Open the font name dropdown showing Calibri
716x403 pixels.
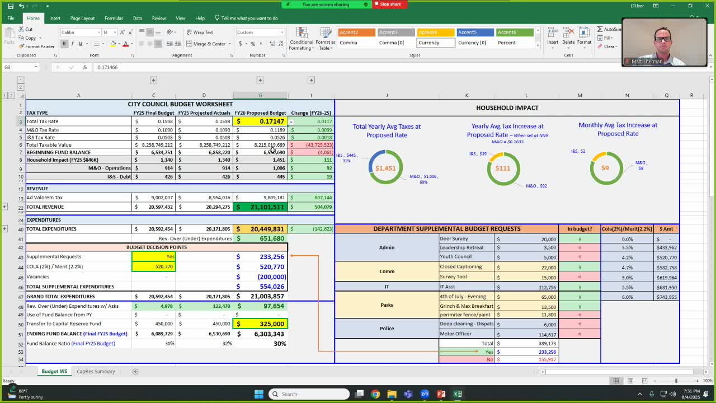tap(98, 32)
